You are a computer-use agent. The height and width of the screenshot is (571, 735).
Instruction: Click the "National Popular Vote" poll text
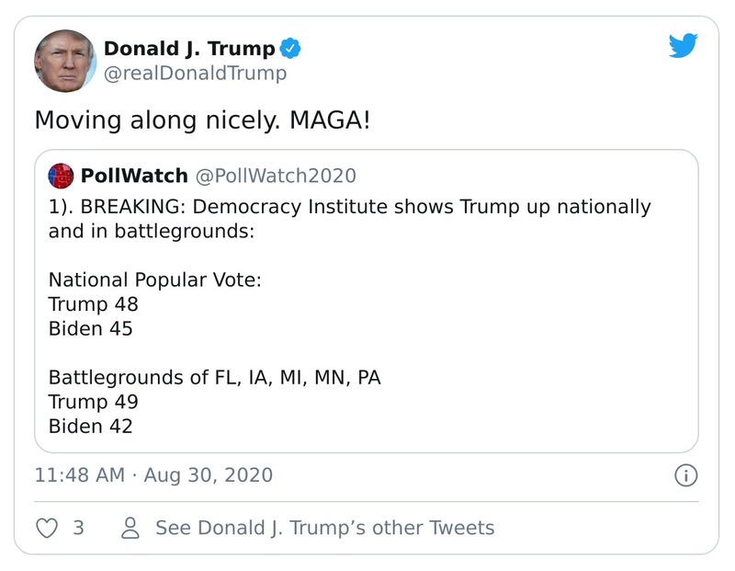tap(154, 280)
